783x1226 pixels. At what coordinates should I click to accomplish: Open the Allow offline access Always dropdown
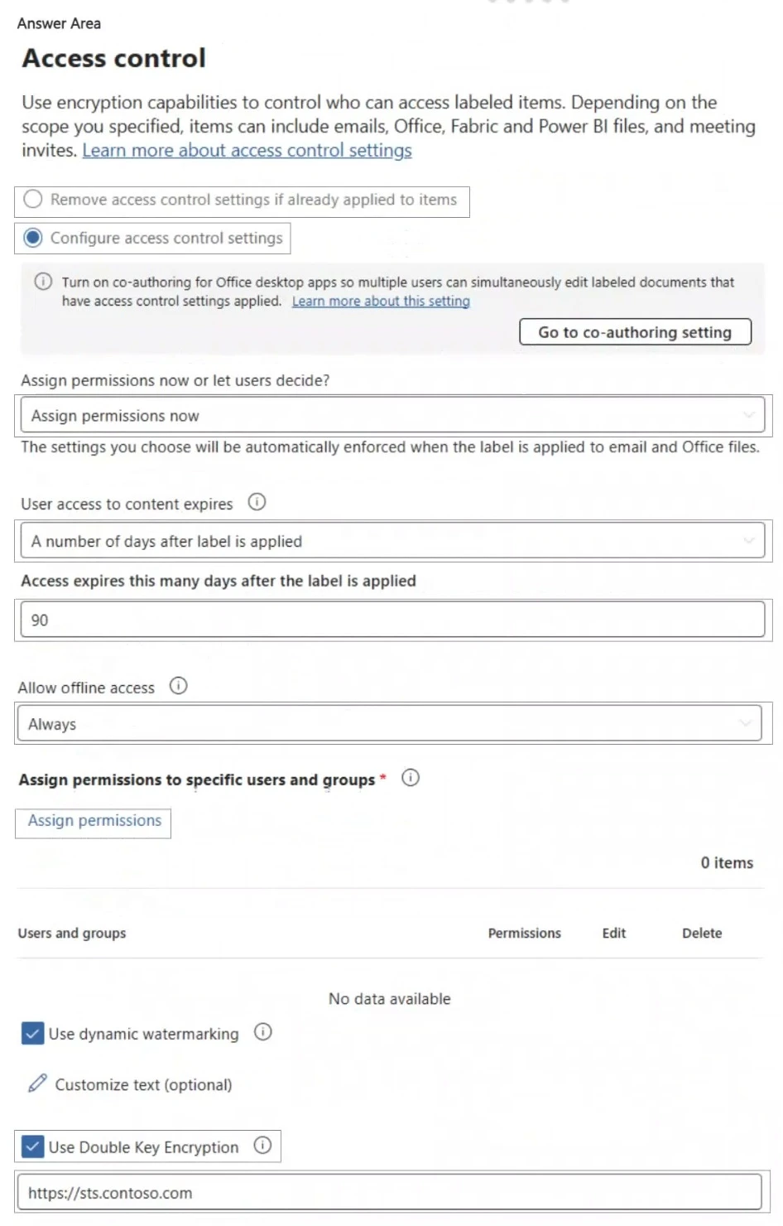click(x=388, y=724)
